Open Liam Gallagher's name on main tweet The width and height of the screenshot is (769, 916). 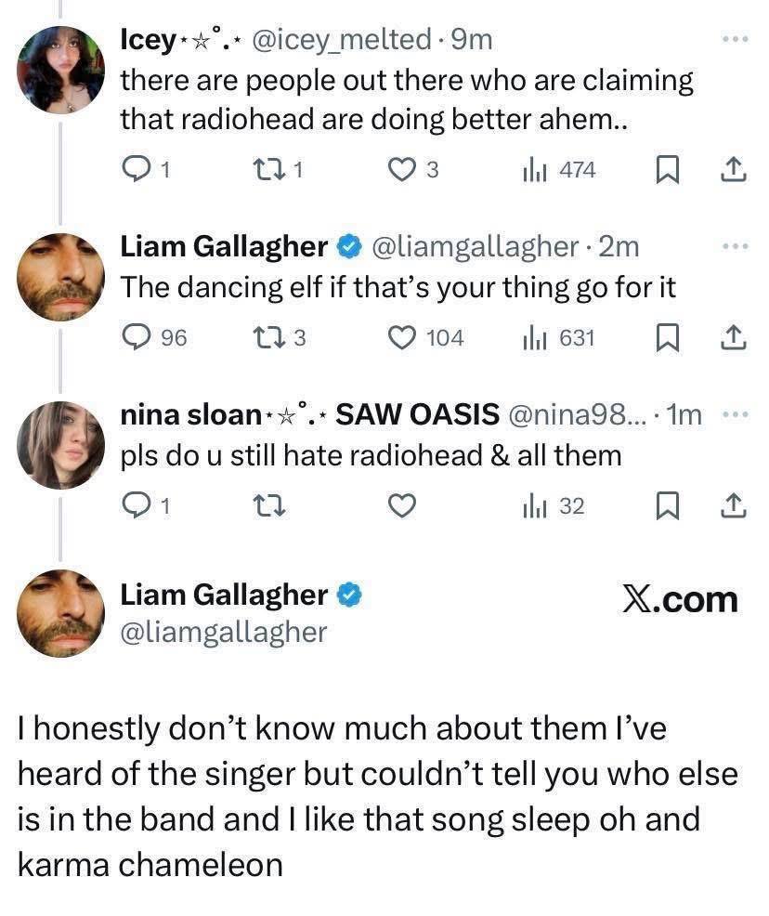pyautogui.click(x=225, y=594)
